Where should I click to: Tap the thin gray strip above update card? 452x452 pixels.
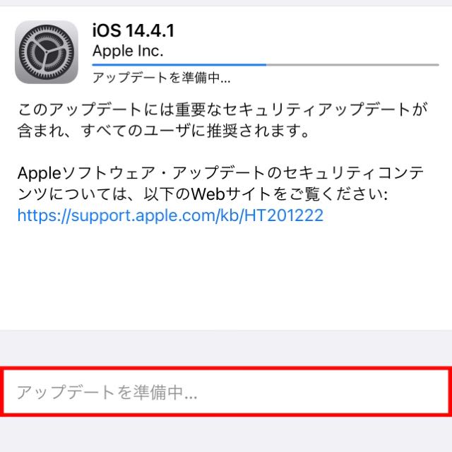(226, 3)
